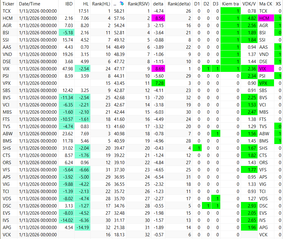
Task: Select ABW in the Ticker column
Action: tap(8, 133)
